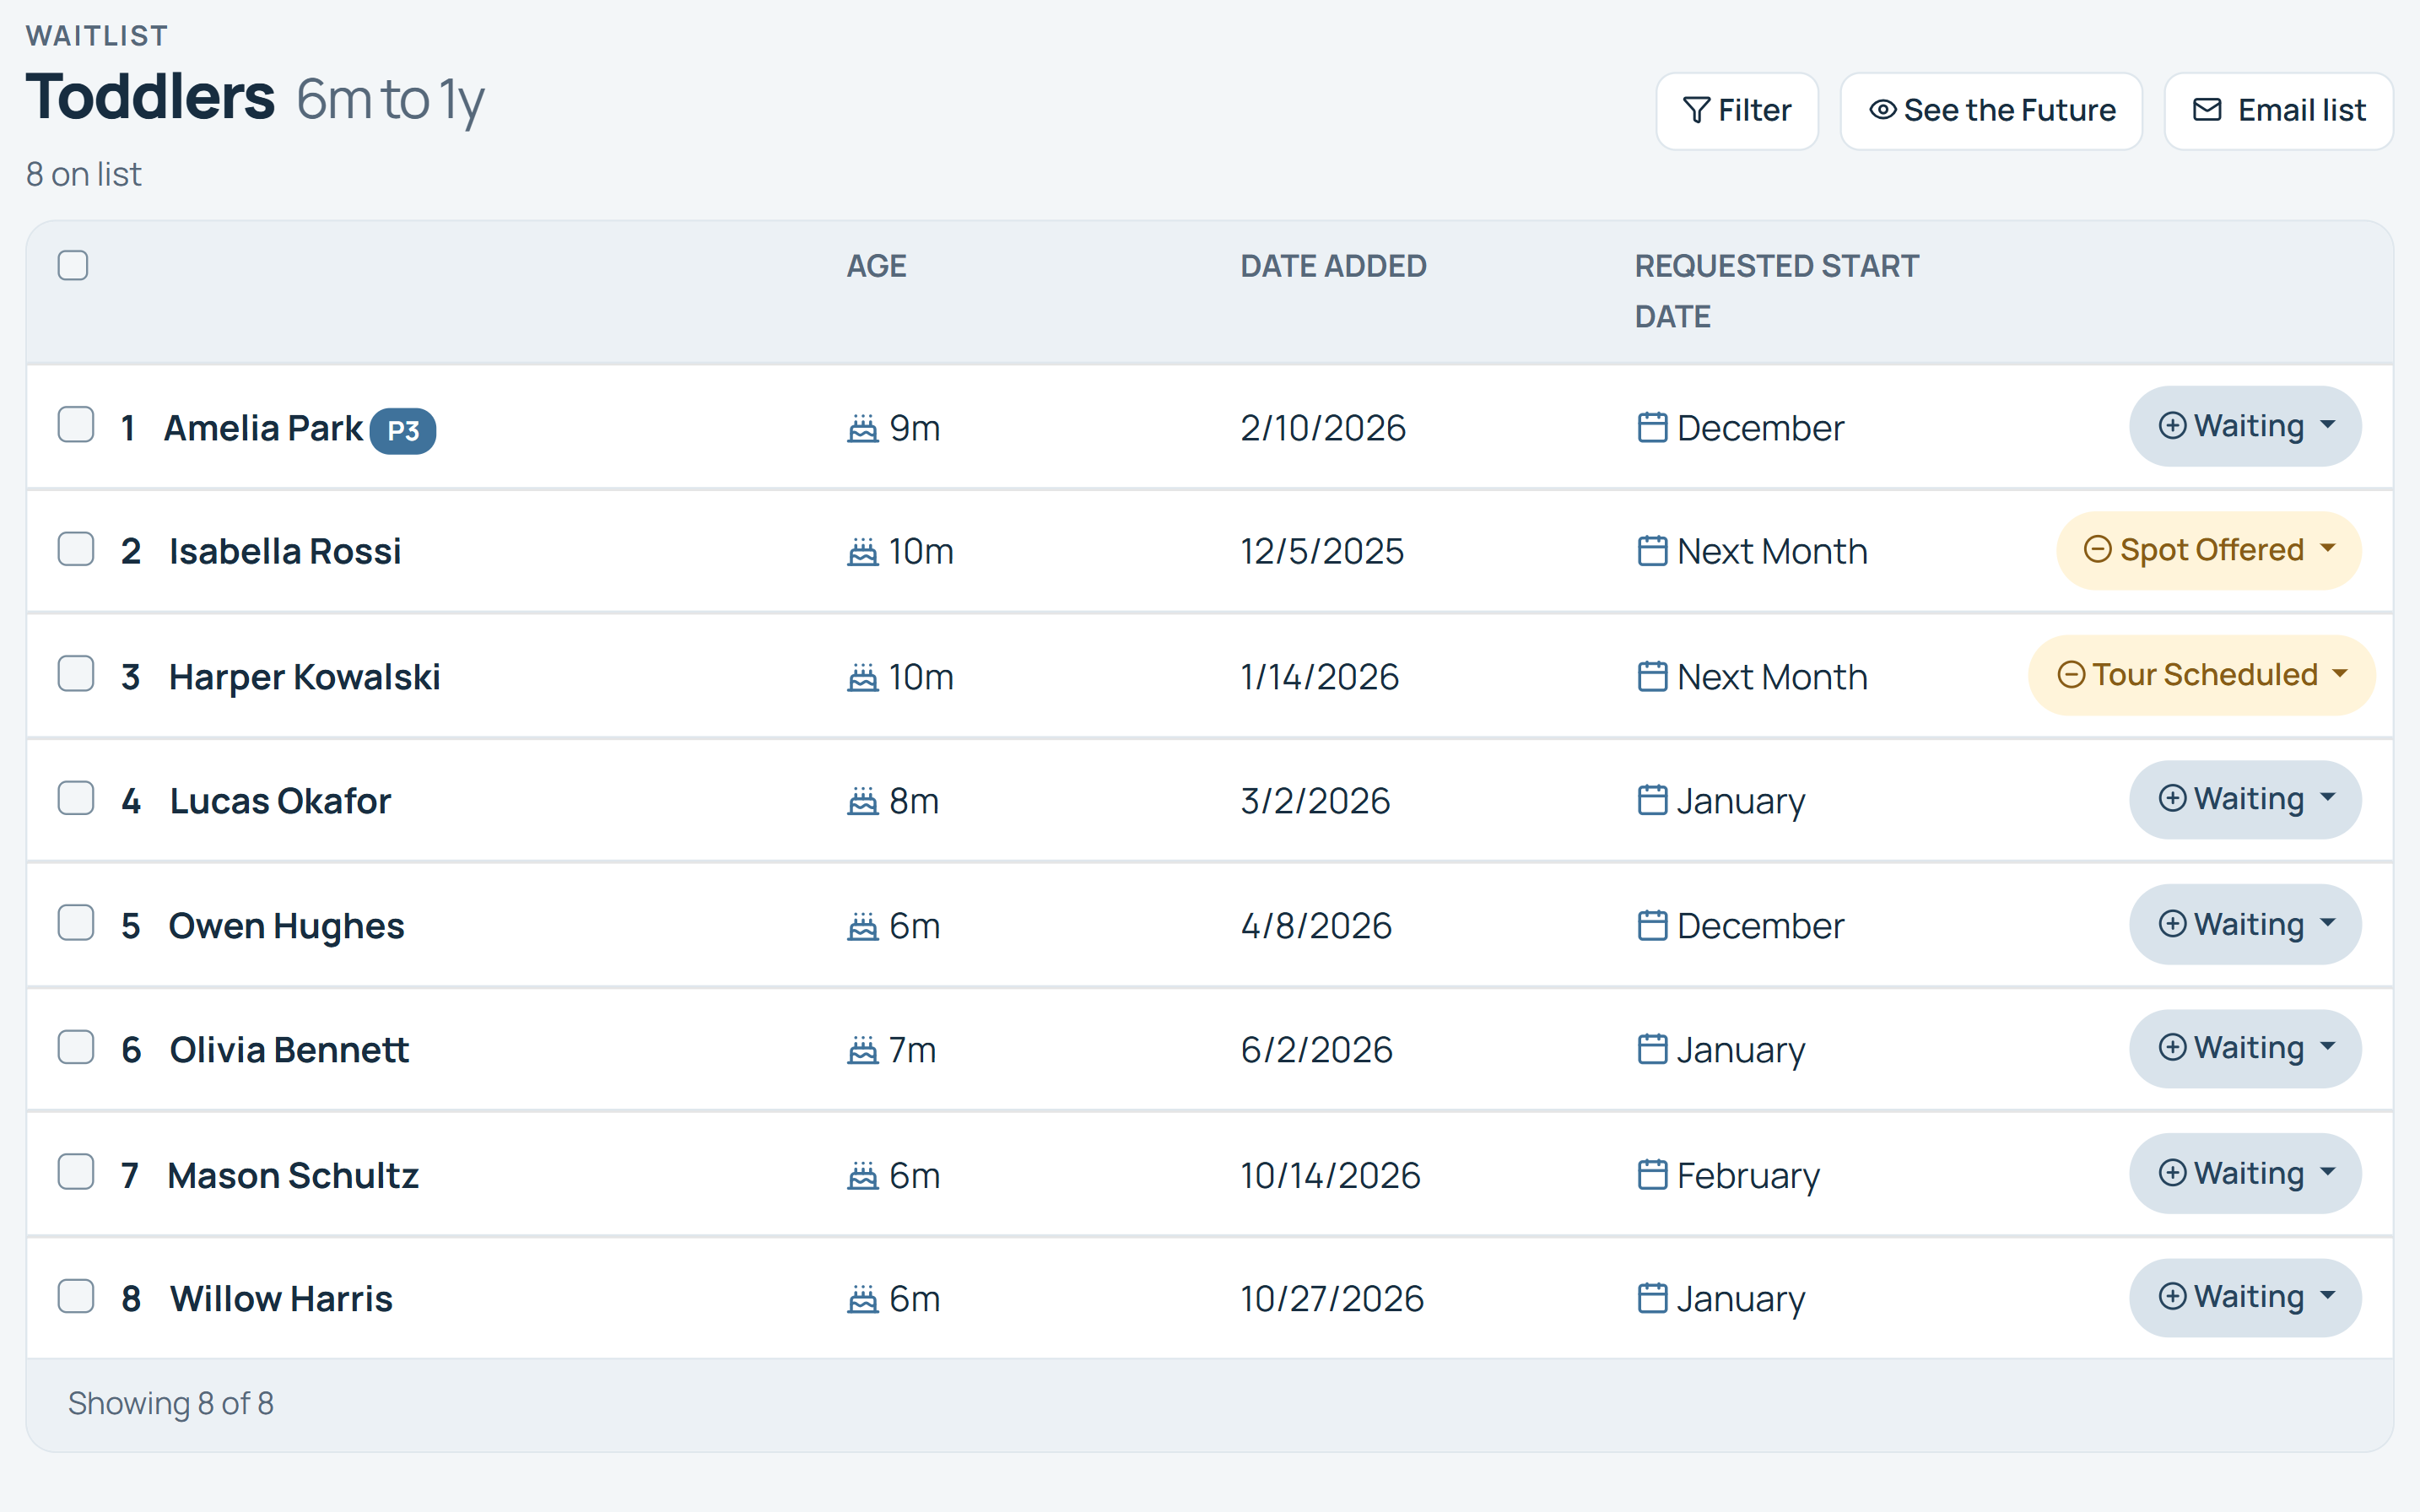Click the birthday cake icon beside Amelia Park's age
This screenshot has width=2420, height=1512.
click(862, 429)
